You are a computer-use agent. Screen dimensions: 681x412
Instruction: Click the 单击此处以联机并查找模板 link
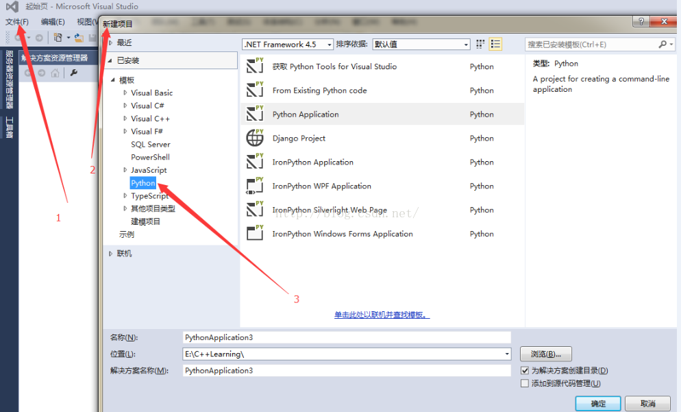[x=382, y=315]
